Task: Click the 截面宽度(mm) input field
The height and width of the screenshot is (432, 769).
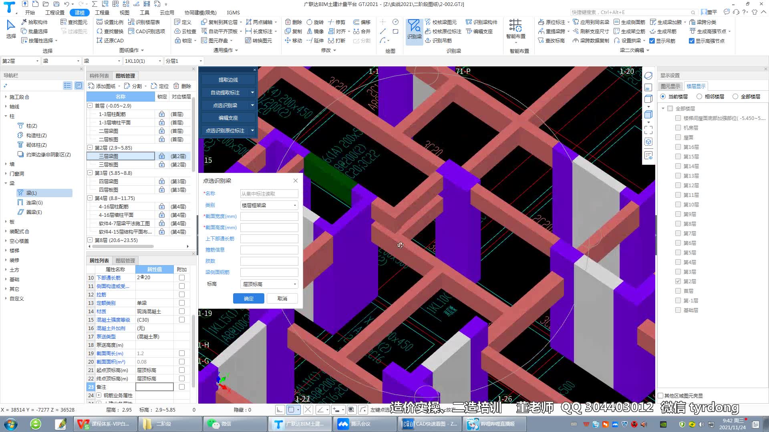Action: point(269,216)
